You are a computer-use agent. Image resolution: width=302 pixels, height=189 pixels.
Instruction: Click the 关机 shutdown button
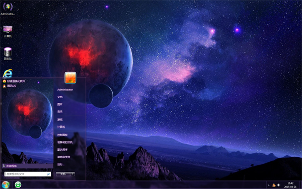tap(63, 174)
